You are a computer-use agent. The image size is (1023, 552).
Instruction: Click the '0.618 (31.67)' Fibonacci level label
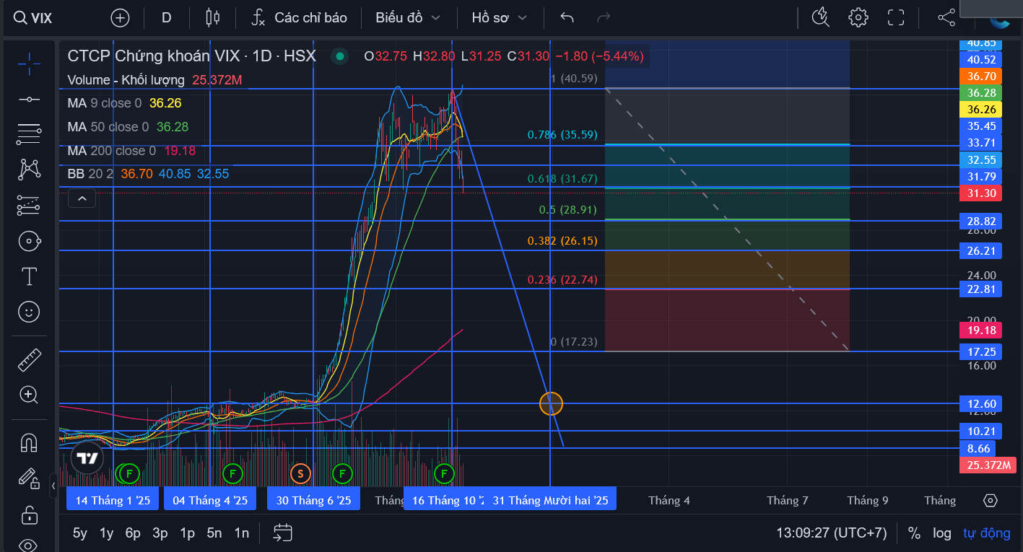pyautogui.click(x=562, y=179)
